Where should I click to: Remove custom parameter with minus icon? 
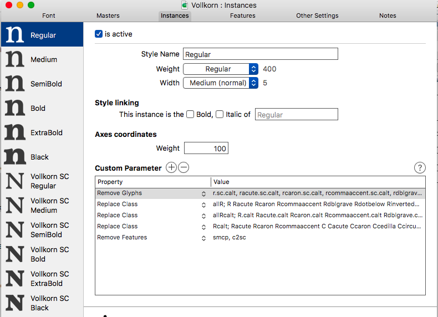184,167
